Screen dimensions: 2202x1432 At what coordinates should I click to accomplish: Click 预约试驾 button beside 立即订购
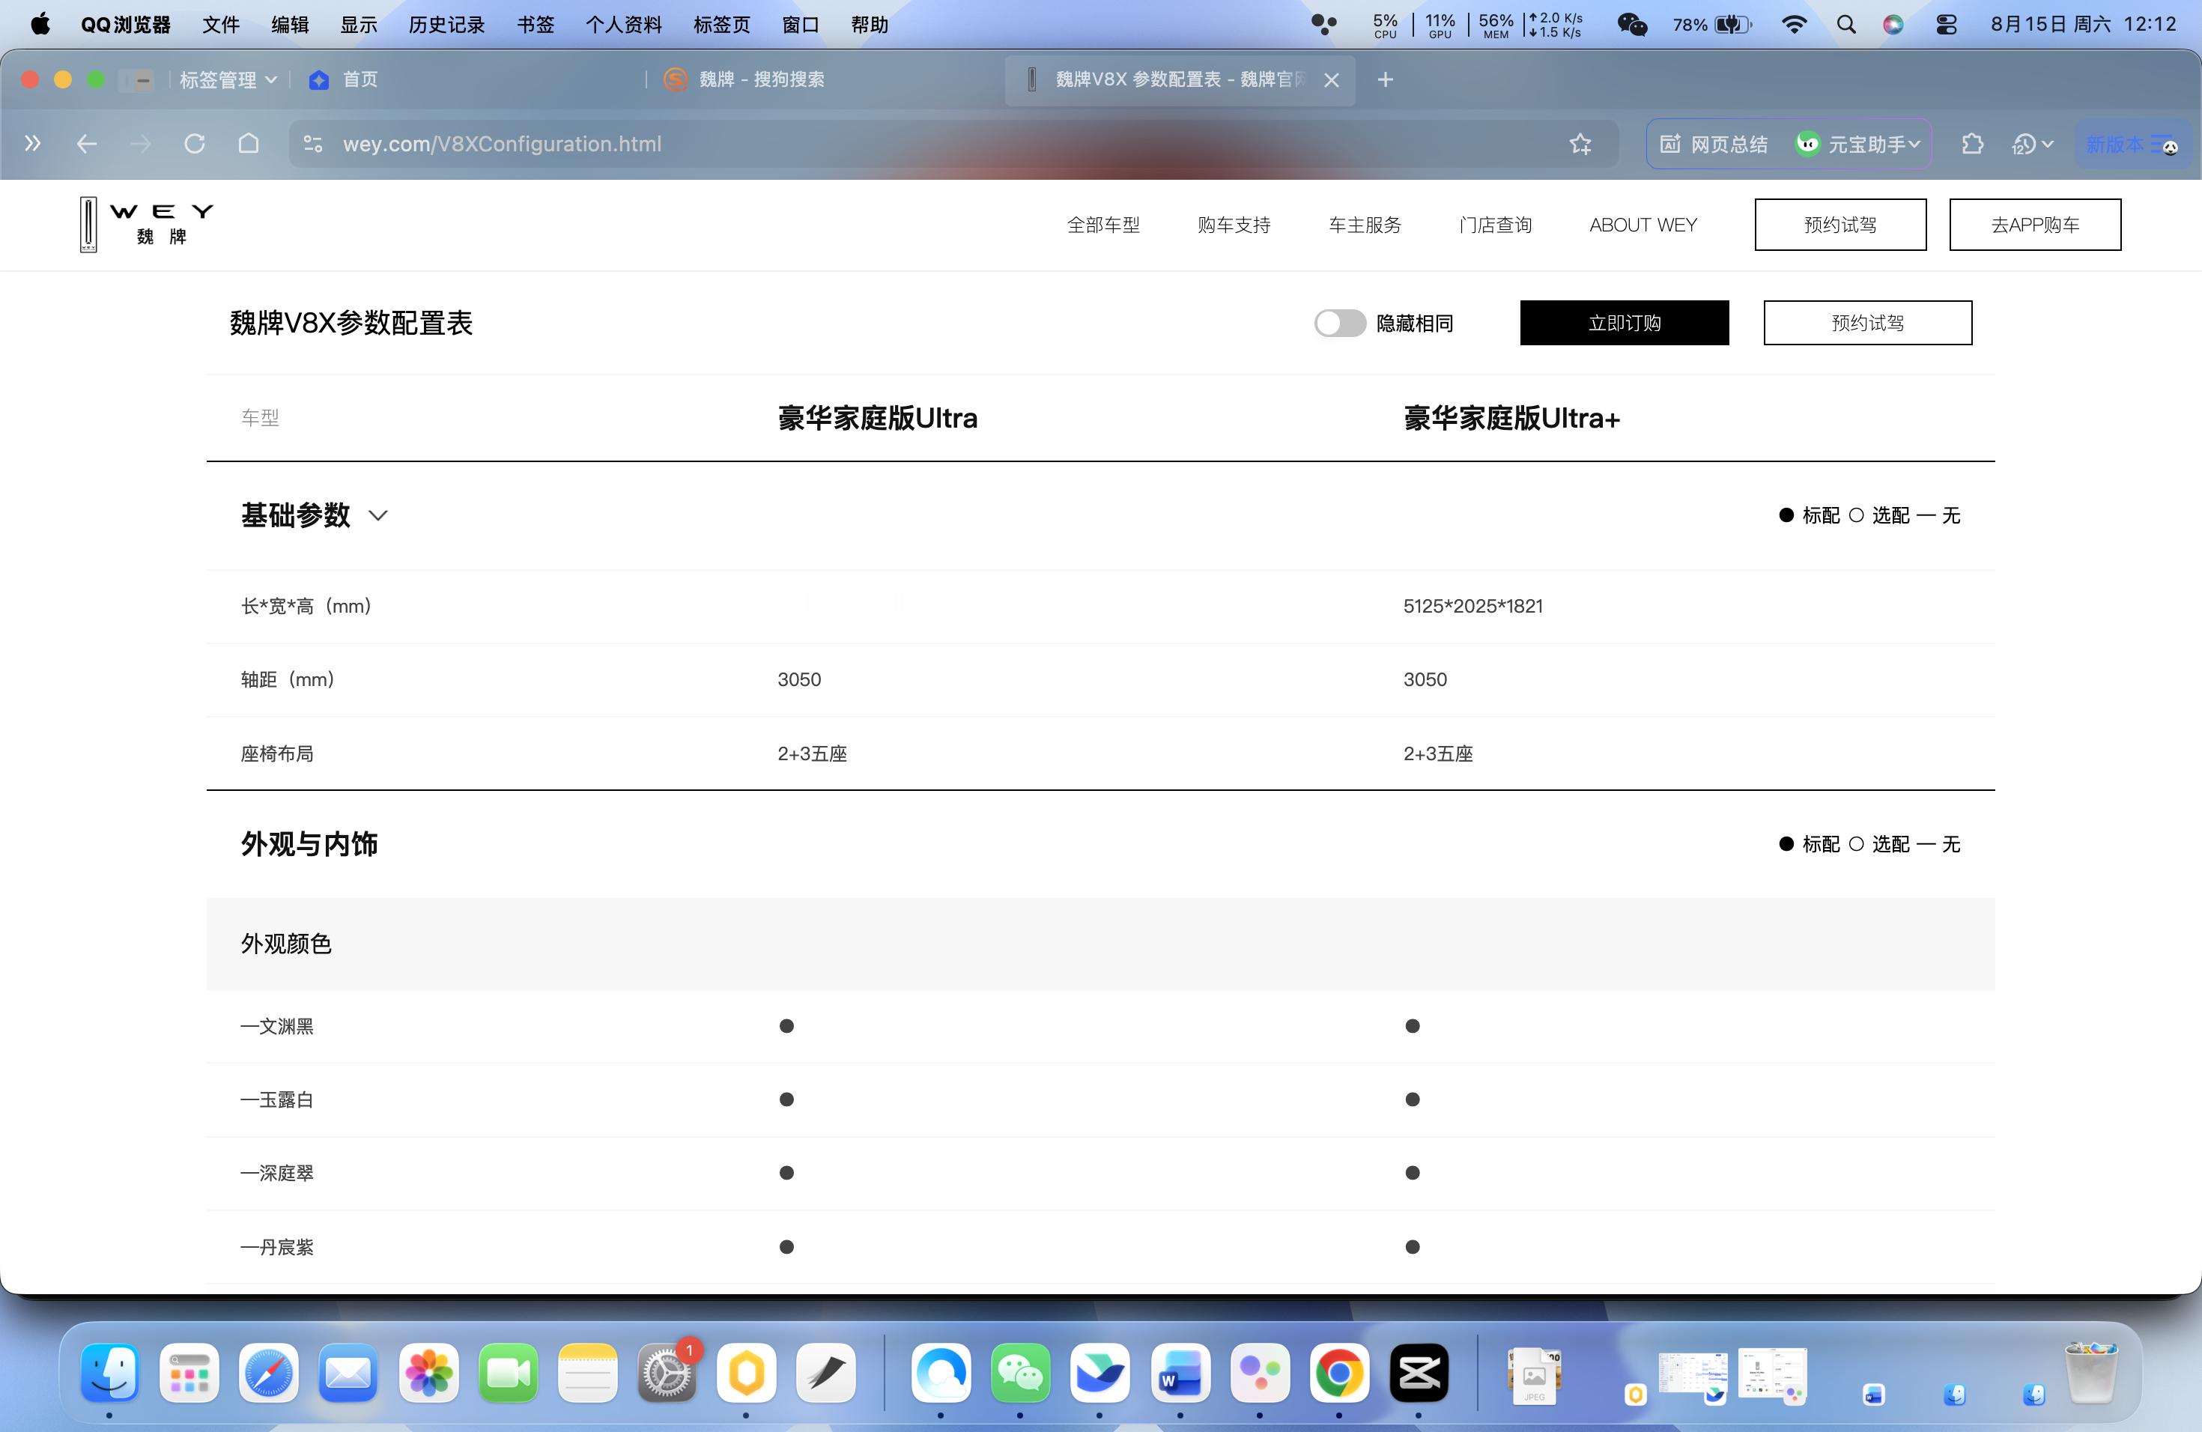pos(1867,323)
